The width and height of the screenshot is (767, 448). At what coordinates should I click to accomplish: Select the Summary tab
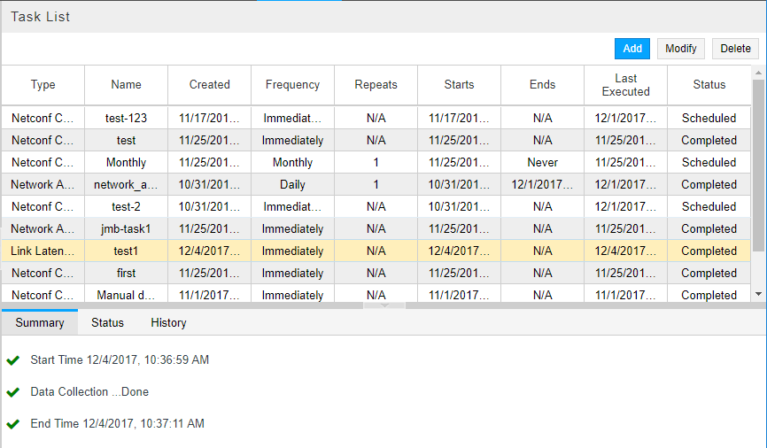(40, 323)
